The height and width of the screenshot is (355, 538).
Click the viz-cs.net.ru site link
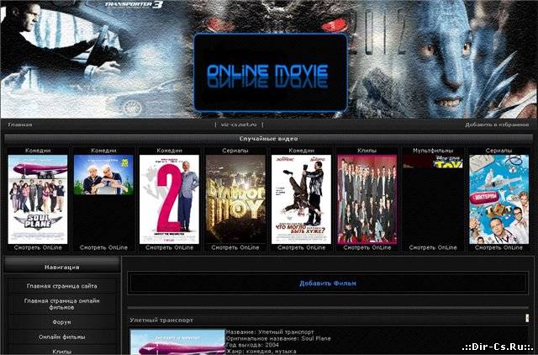pyautogui.click(x=242, y=125)
